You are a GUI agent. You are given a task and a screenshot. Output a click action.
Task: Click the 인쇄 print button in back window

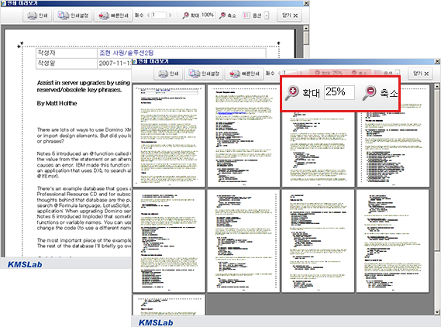click(x=37, y=15)
